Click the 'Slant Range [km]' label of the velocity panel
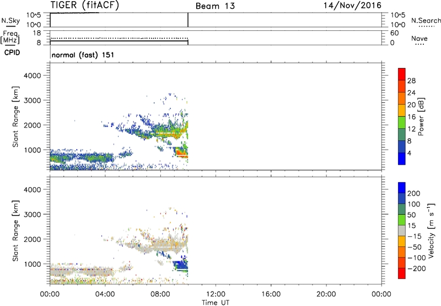 click(15, 231)
